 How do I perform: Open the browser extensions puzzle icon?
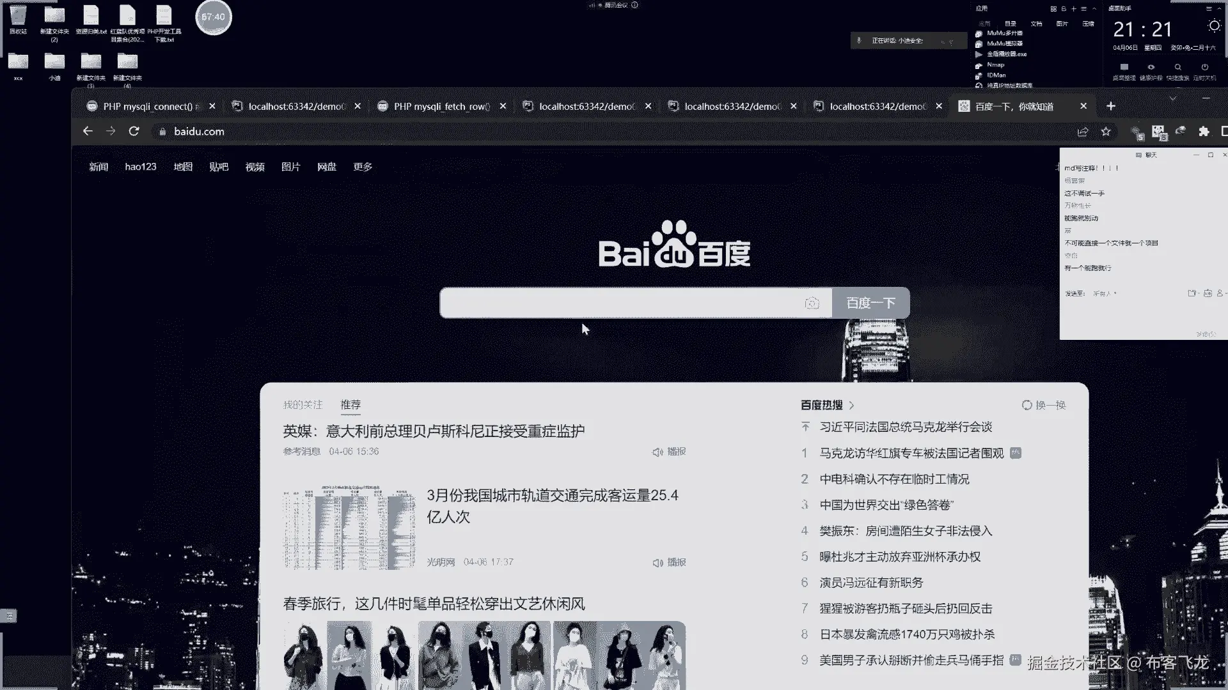[1204, 132]
